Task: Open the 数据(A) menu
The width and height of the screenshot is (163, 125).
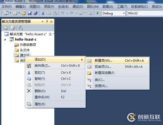Action: click(108, 7)
